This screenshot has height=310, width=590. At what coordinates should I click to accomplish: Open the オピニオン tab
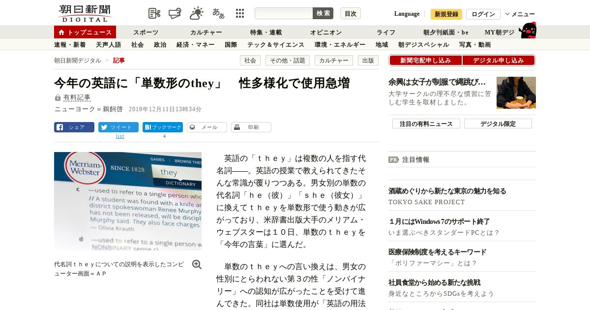click(x=326, y=32)
